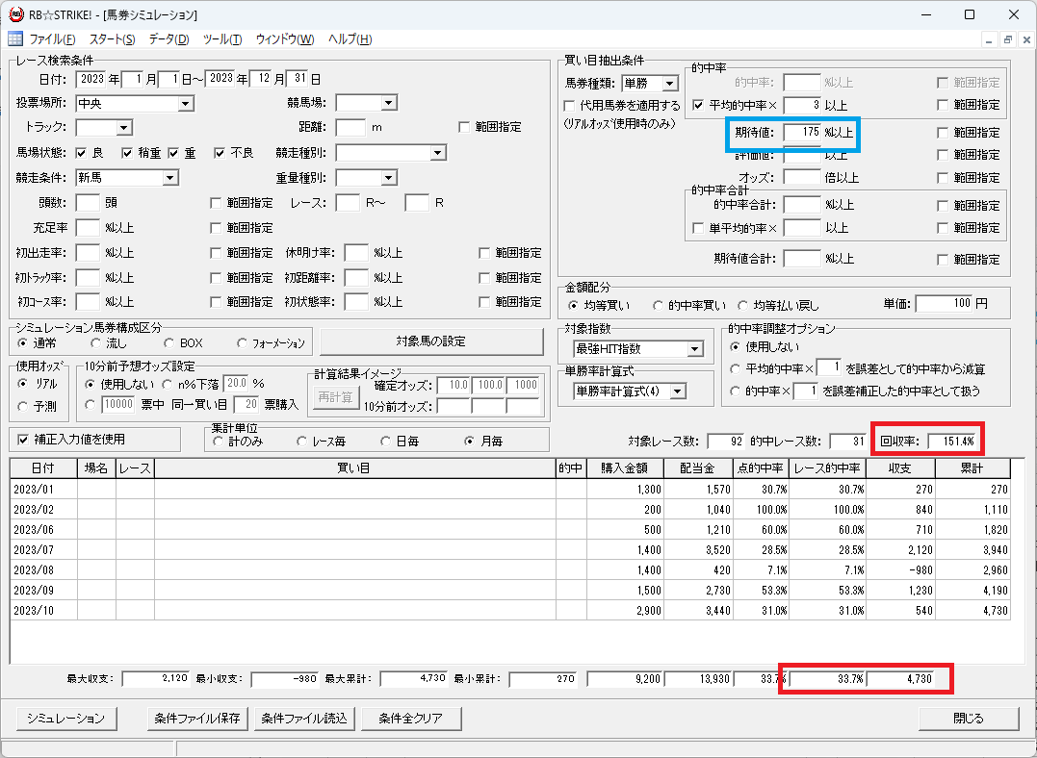Toggle the 平均的中率× checkbox
1037x758 pixels.
coord(697,105)
